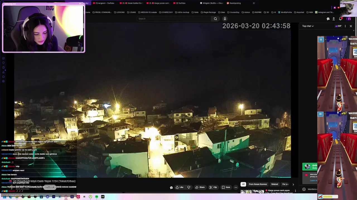Switch to the Geeshposting browser tab
This screenshot has height=200, width=357.
(234, 3)
